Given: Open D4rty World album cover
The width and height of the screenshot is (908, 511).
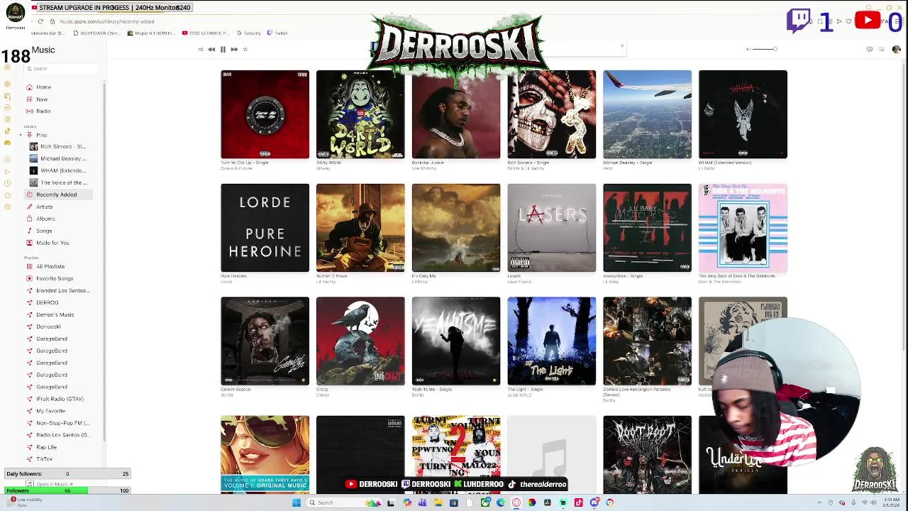Looking at the screenshot, I should pos(360,114).
